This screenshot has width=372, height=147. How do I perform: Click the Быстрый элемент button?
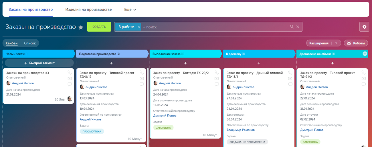click(x=39, y=63)
